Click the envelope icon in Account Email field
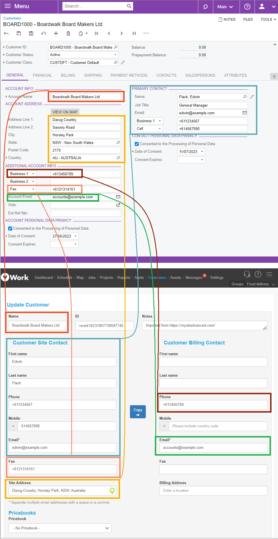The height and width of the screenshot is (539, 278). [x=118, y=197]
